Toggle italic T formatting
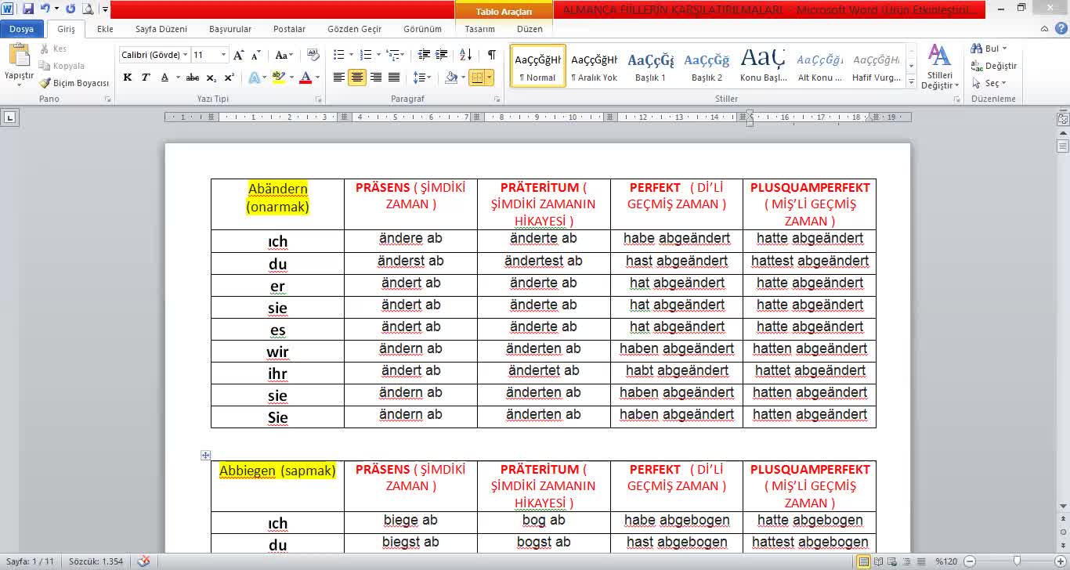This screenshot has height=570, width=1070. click(x=146, y=78)
